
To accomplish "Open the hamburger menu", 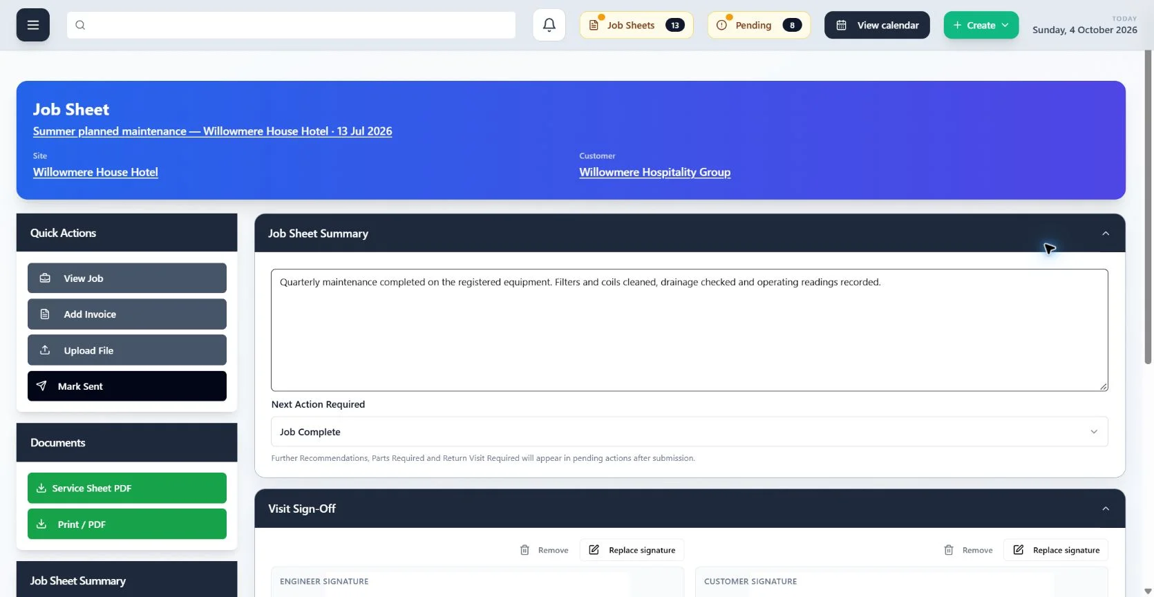I will (33, 25).
